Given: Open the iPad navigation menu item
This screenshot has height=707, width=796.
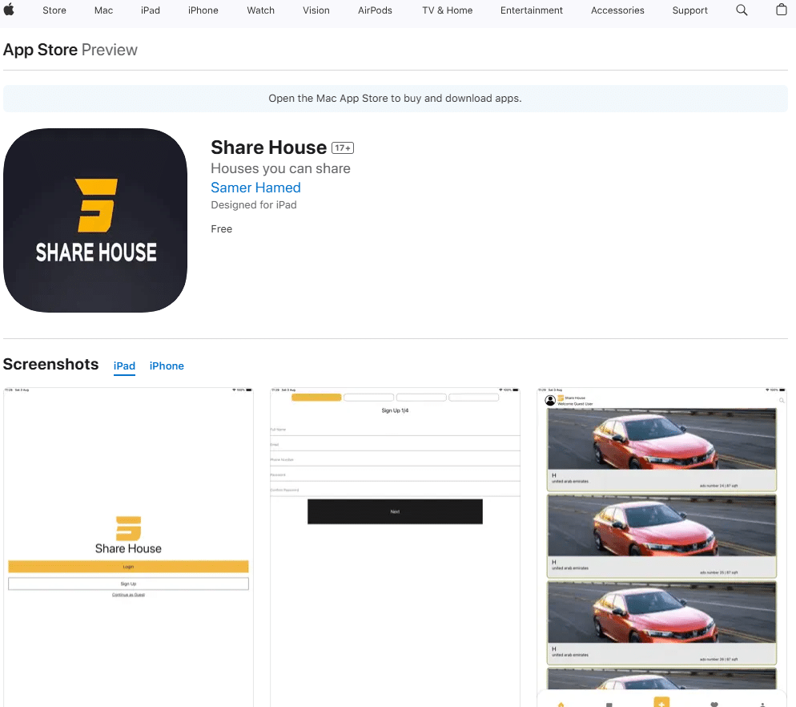Looking at the screenshot, I should (151, 10).
